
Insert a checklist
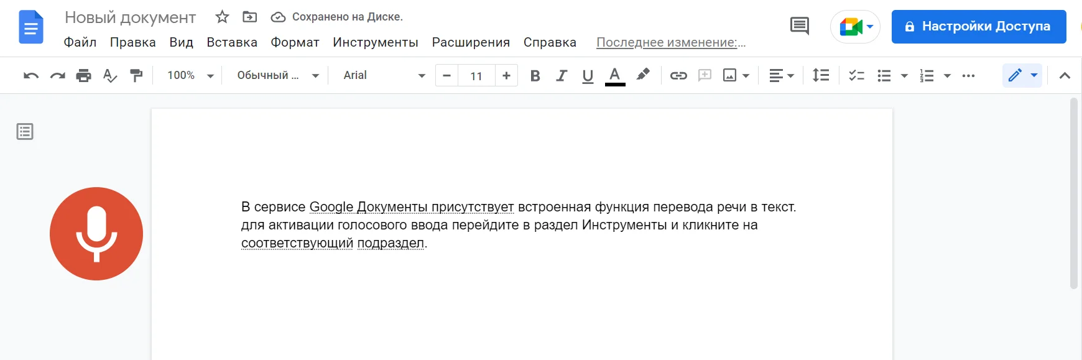click(857, 76)
